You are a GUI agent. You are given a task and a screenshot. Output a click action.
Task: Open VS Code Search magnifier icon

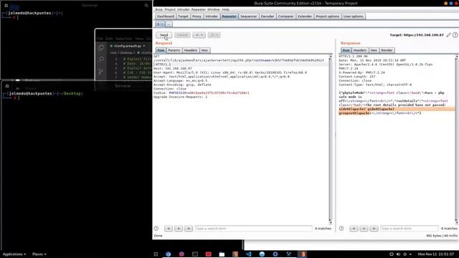101,59
